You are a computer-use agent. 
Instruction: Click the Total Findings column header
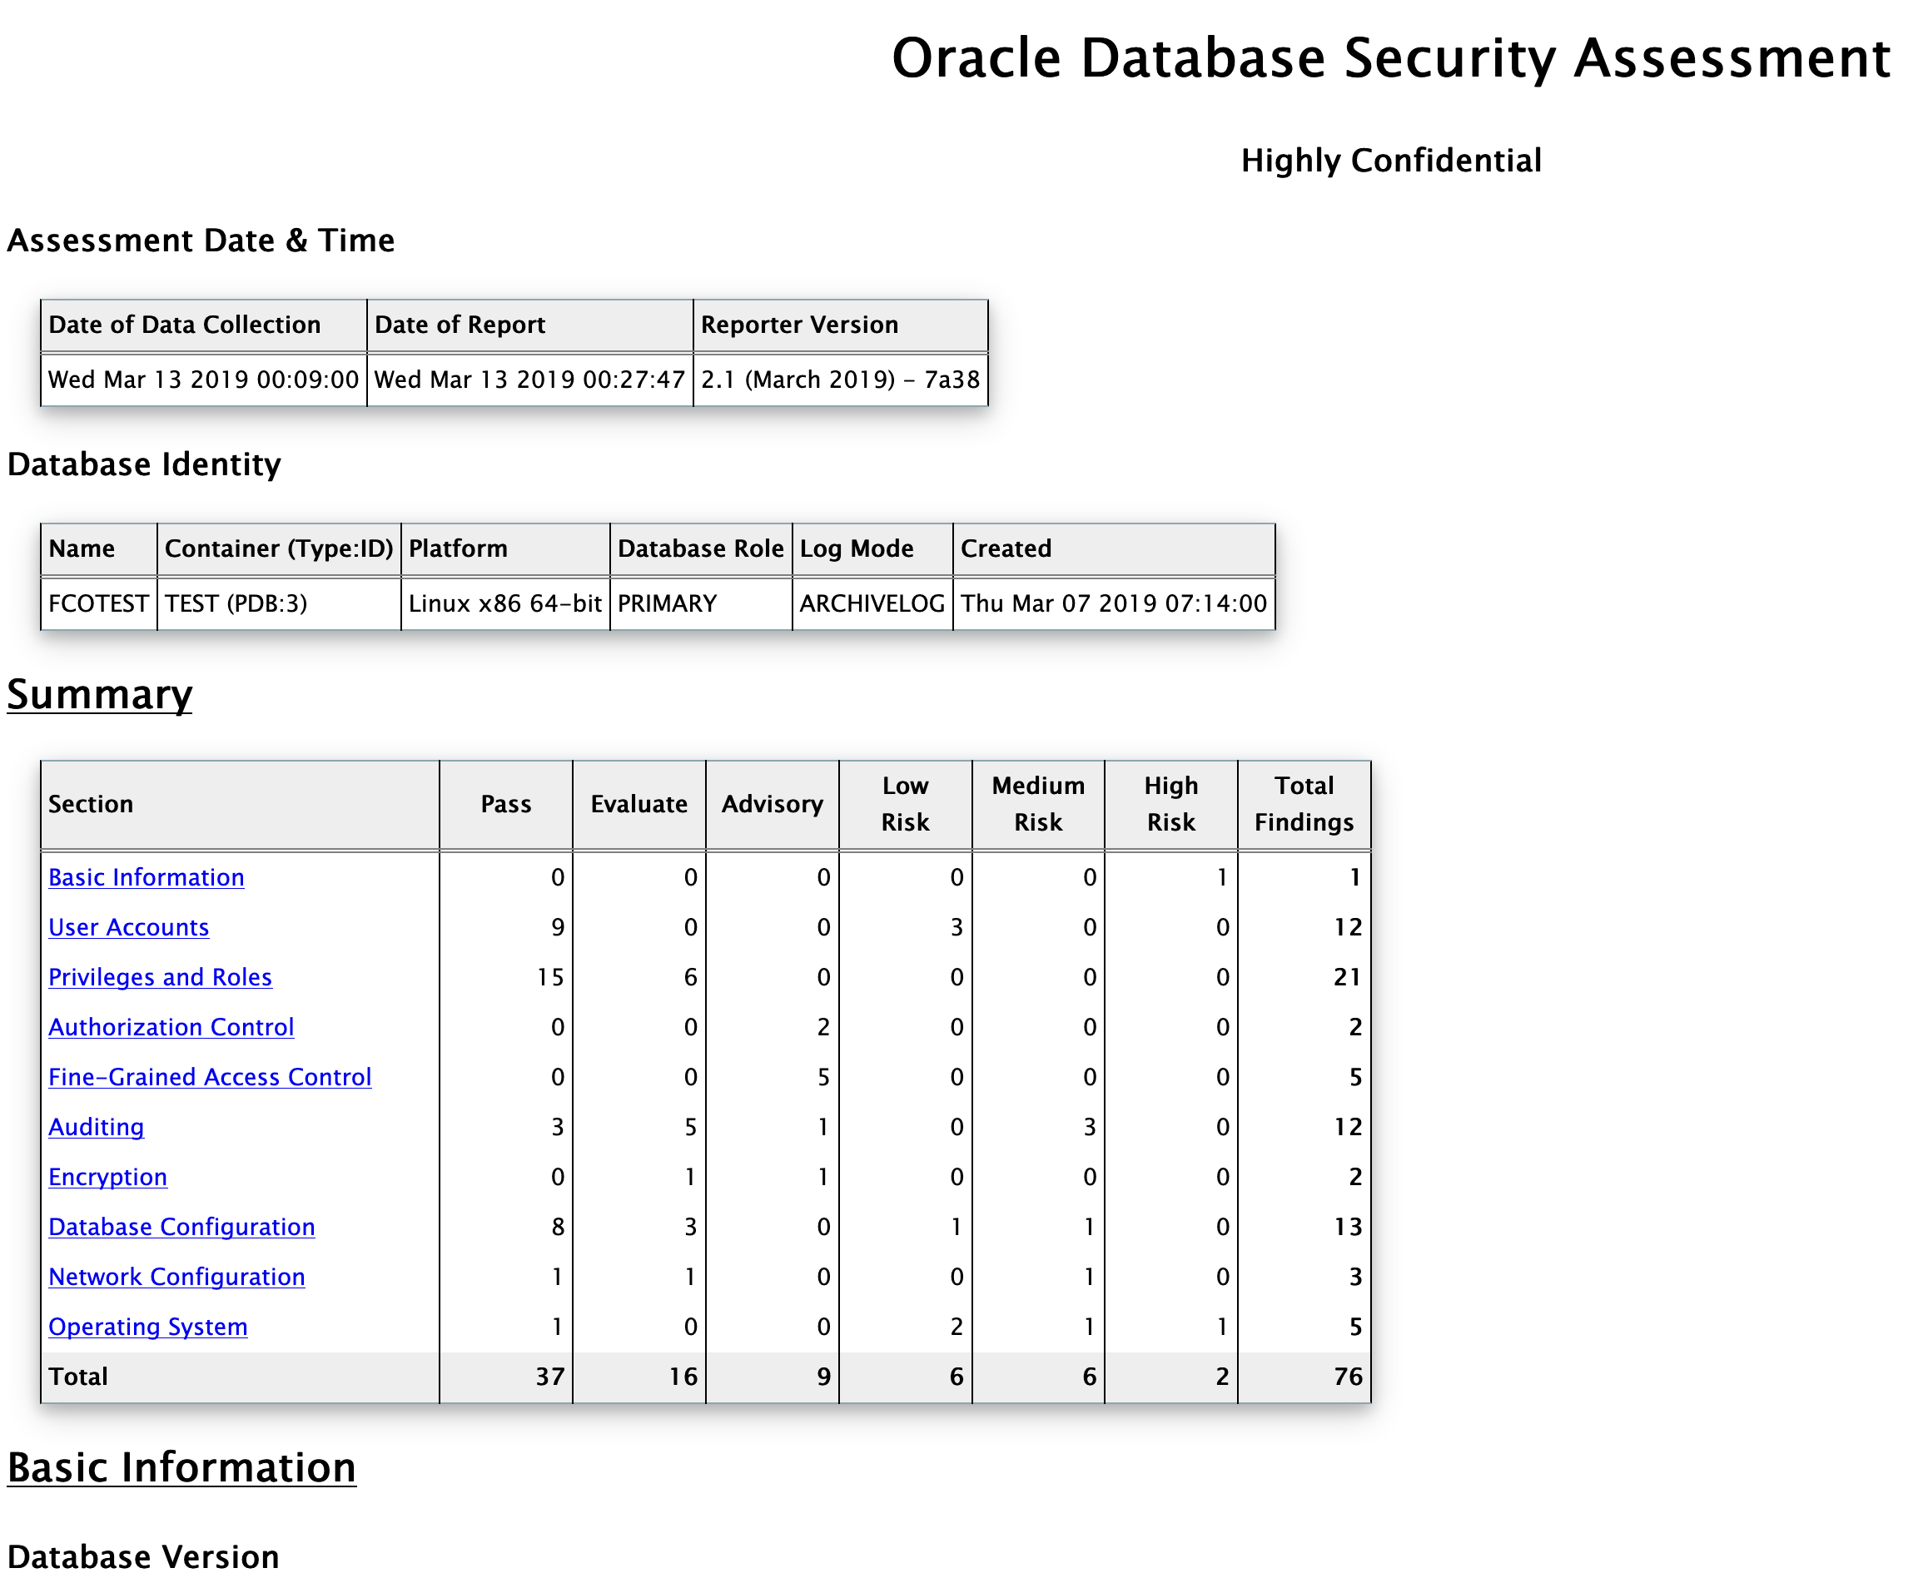coord(1303,804)
